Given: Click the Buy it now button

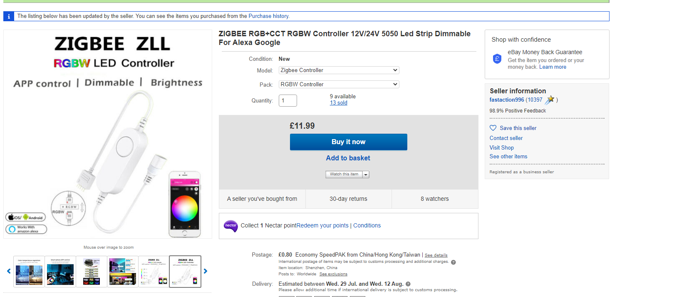Looking at the screenshot, I should coord(348,142).
